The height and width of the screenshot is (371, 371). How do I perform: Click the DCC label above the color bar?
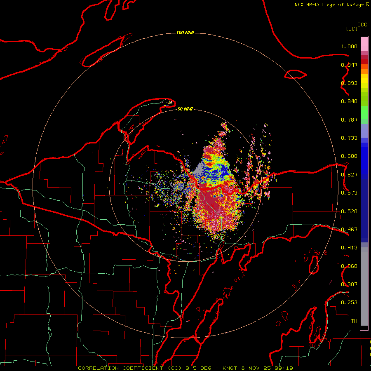tap(362, 25)
